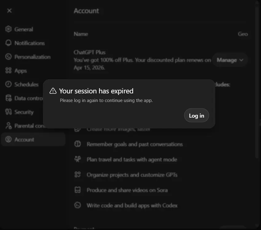261x230 pixels.
Task: Close settings with the X icon
Action: pyautogui.click(x=10, y=11)
